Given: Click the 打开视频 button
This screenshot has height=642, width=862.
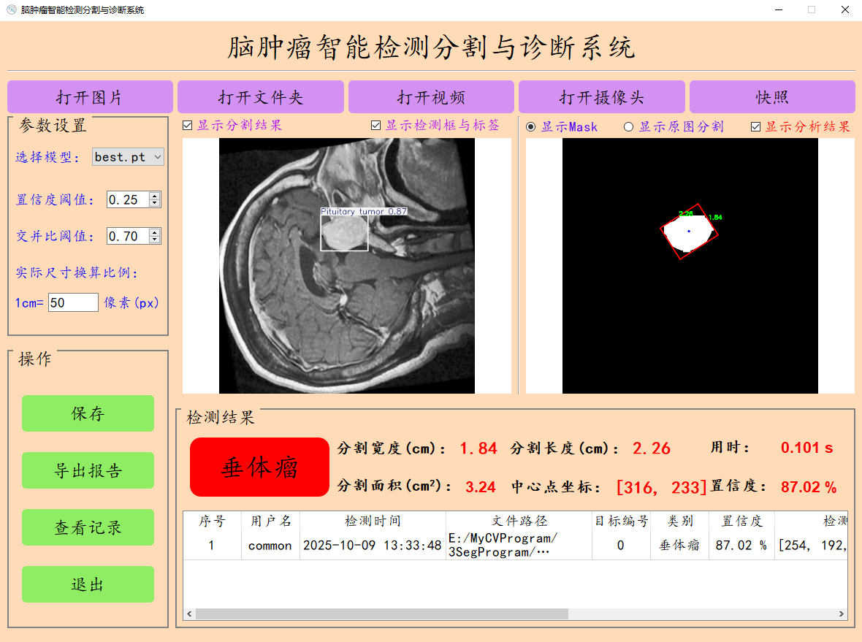Looking at the screenshot, I should pyautogui.click(x=431, y=97).
